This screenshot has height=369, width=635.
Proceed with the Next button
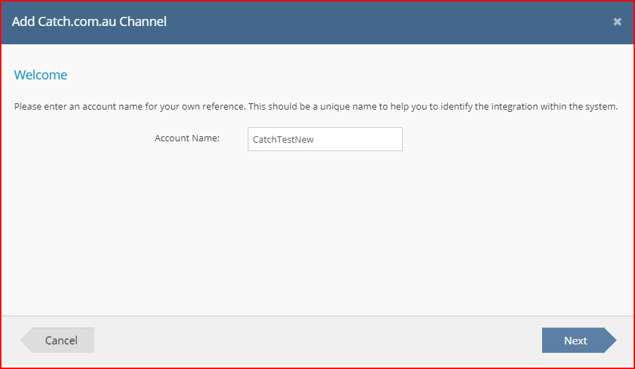[579, 340]
